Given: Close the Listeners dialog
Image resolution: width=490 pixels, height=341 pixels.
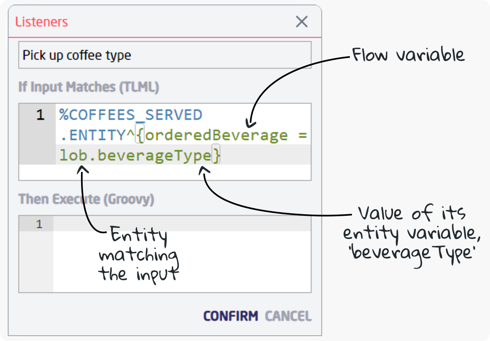Looking at the screenshot, I should click(301, 22).
